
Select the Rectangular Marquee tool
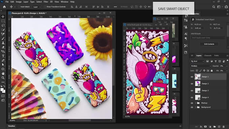3,21
